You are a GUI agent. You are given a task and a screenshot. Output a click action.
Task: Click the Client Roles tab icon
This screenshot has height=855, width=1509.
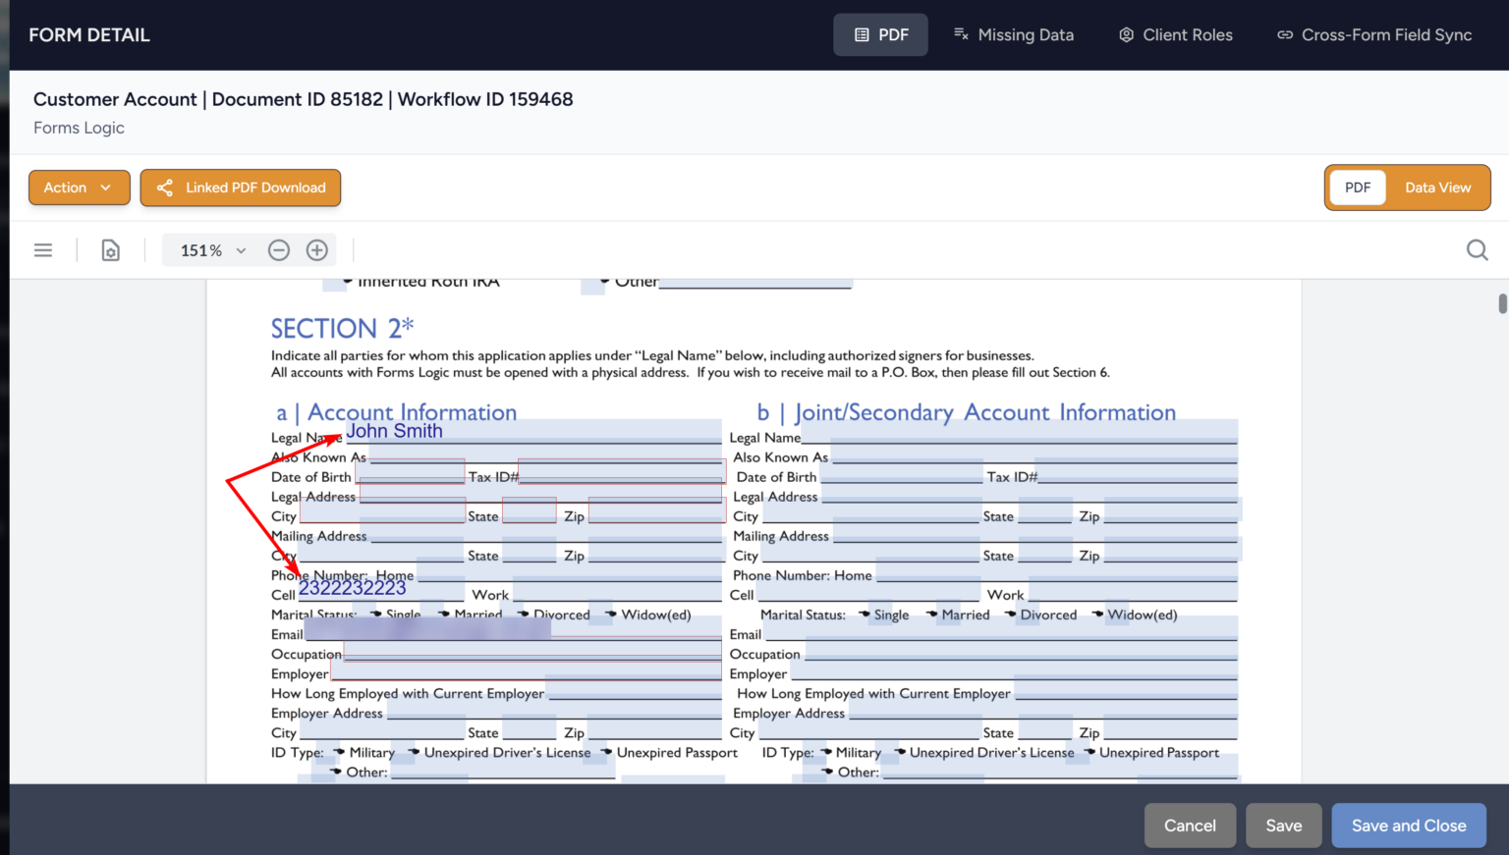(1126, 34)
